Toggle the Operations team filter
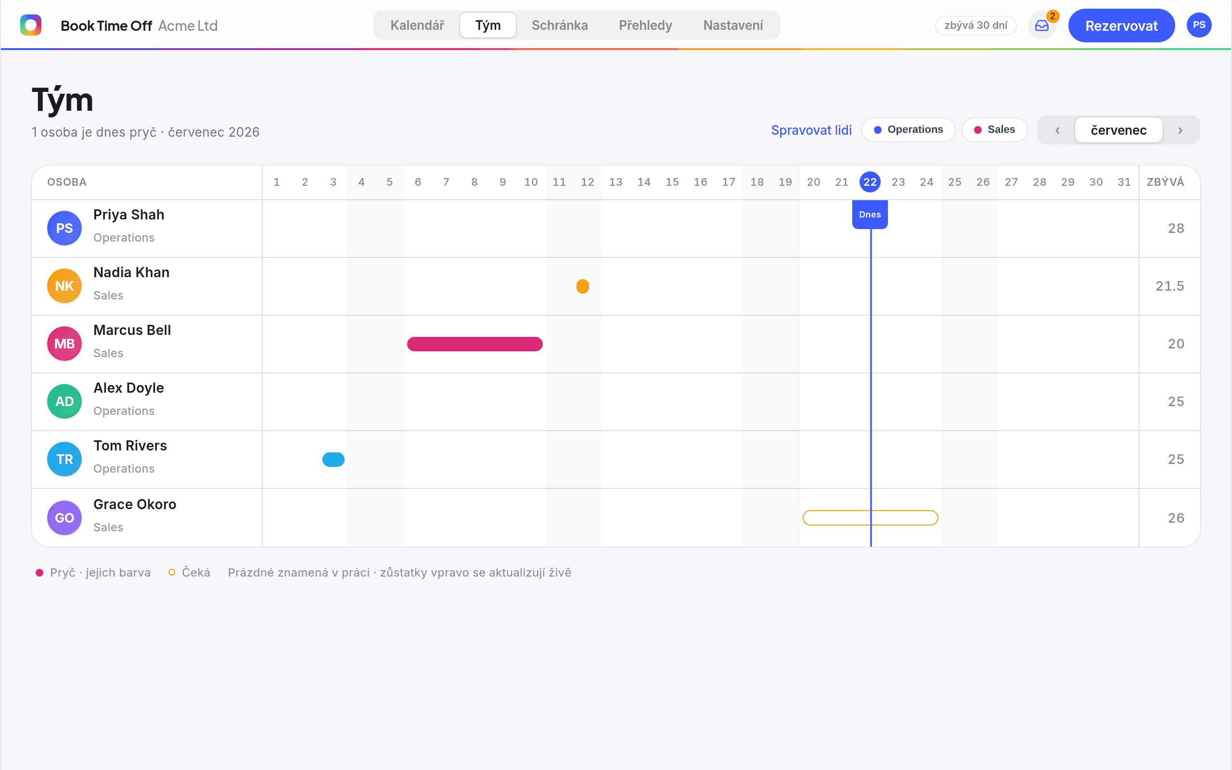The image size is (1232, 770). 908,130
